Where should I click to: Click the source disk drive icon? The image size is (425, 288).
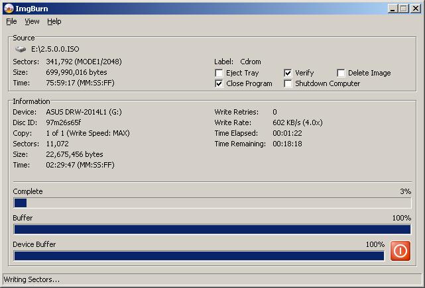click(x=21, y=49)
